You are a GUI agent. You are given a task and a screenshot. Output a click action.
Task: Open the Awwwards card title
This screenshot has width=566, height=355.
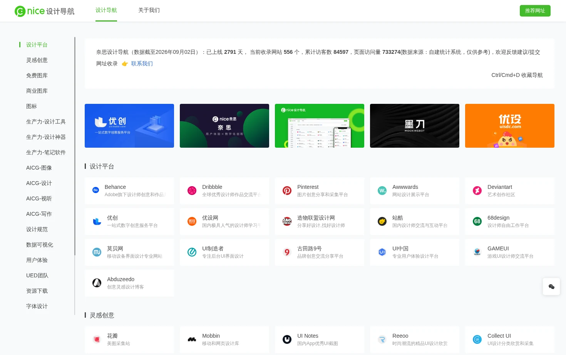405,187
